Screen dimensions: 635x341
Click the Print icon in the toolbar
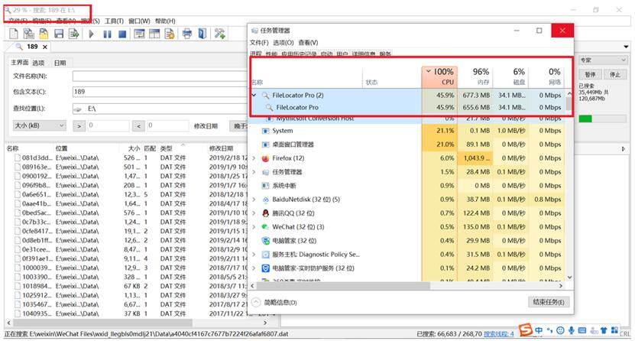187,34
